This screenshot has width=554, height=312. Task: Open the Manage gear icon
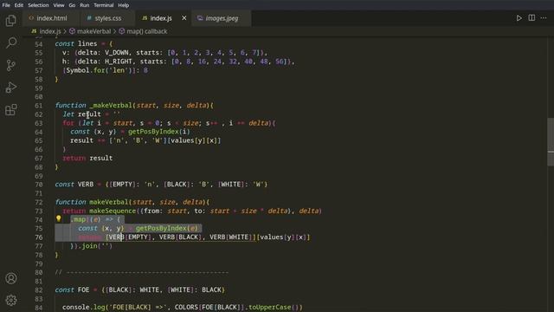pos(11,300)
